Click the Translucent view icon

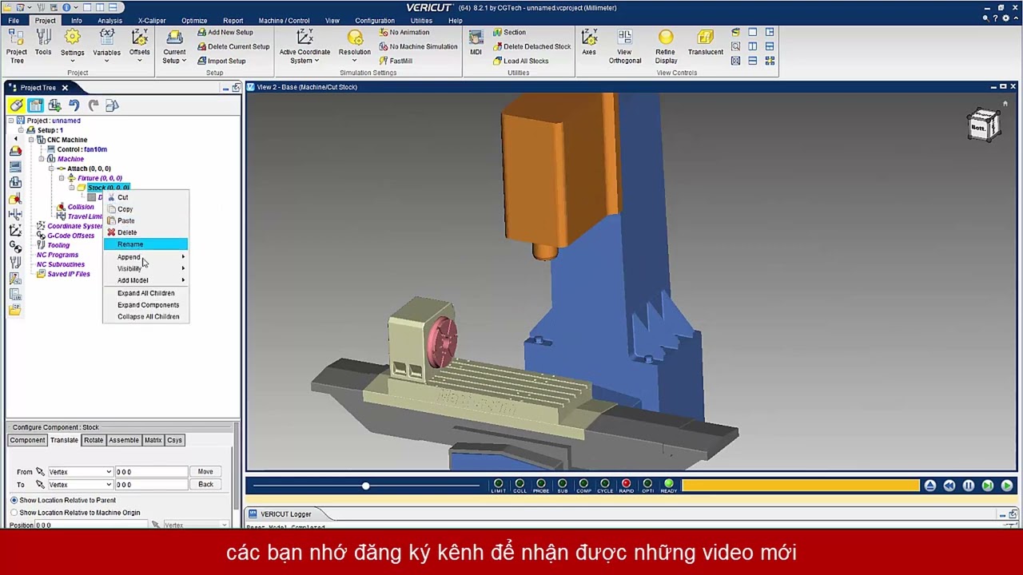click(706, 42)
